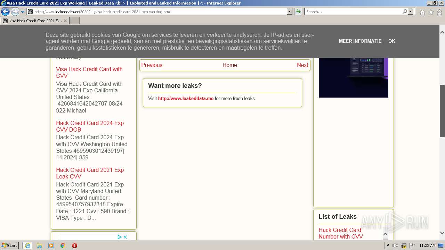Open the search provider dropdown arrow

[411, 11]
